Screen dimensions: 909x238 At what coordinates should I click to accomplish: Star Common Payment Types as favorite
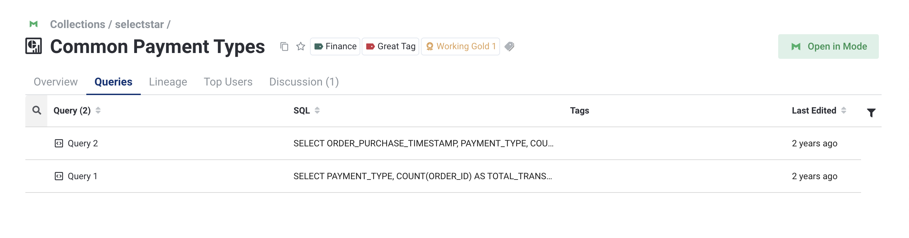click(x=301, y=47)
